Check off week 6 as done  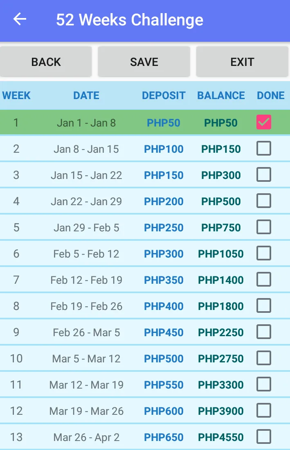pyautogui.click(x=264, y=253)
